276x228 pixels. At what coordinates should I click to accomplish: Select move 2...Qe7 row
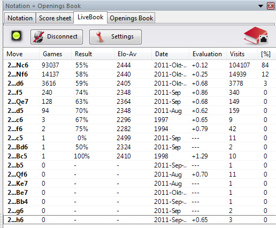[140, 102]
